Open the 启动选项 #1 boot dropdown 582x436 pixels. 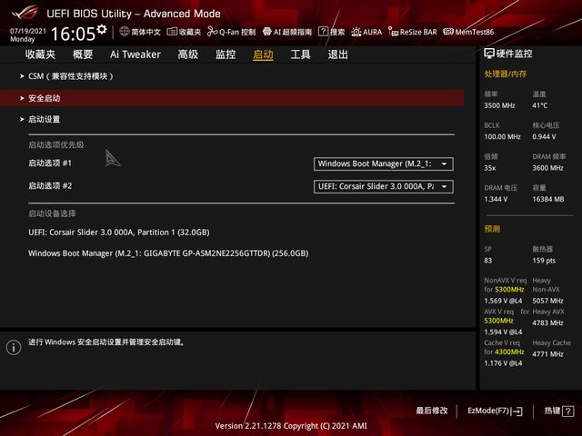click(384, 163)
